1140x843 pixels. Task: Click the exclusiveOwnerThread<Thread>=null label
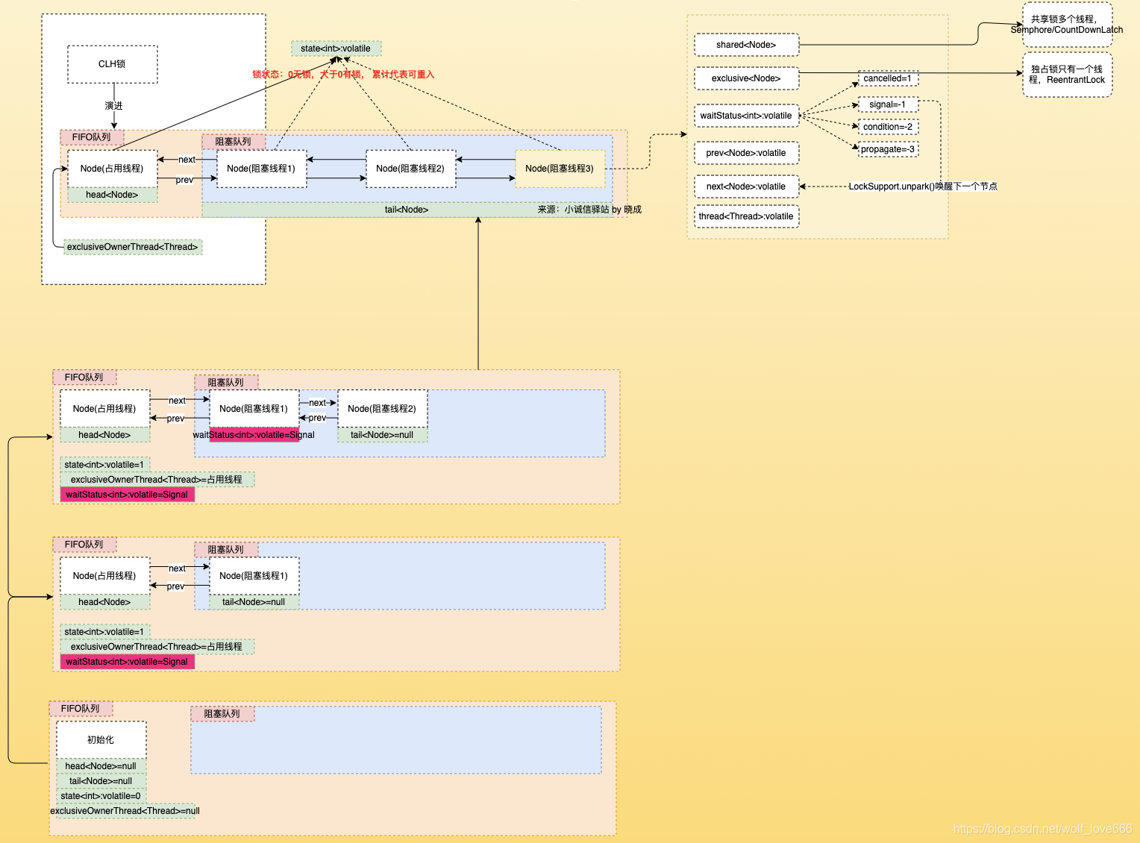125,811
